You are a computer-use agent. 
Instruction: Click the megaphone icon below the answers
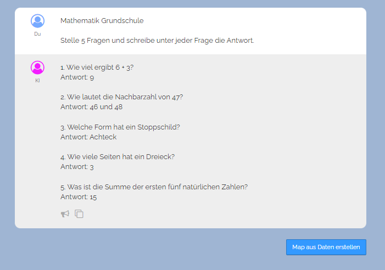click(65, 213)
